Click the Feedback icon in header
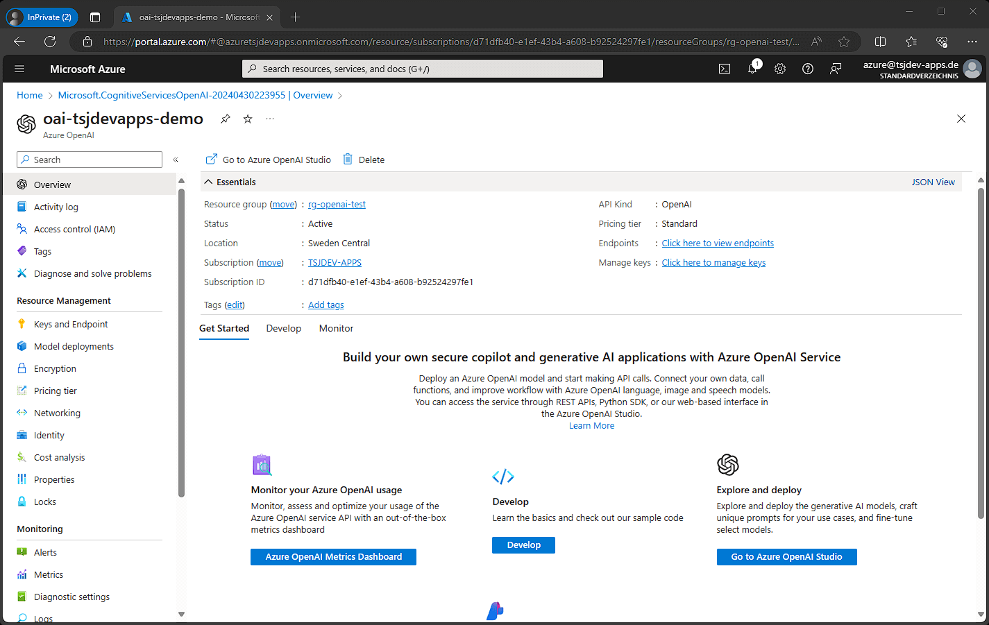The height and width of the screenshot is (625, 989). click(x=836, y=69)
